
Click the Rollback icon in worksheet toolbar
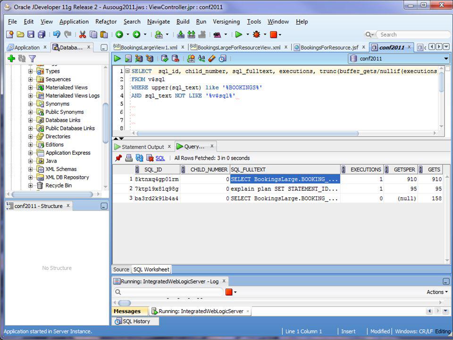(x=176, y=59)
